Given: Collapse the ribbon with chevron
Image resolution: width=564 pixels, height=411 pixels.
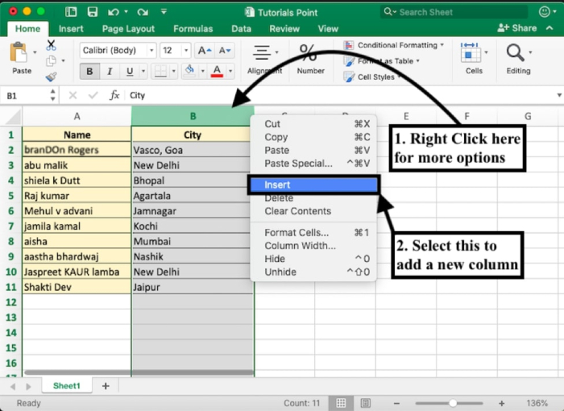Looking at the screenshot, I should (549, 28).
